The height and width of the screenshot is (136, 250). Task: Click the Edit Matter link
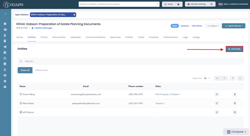click(x=197, y=26)
